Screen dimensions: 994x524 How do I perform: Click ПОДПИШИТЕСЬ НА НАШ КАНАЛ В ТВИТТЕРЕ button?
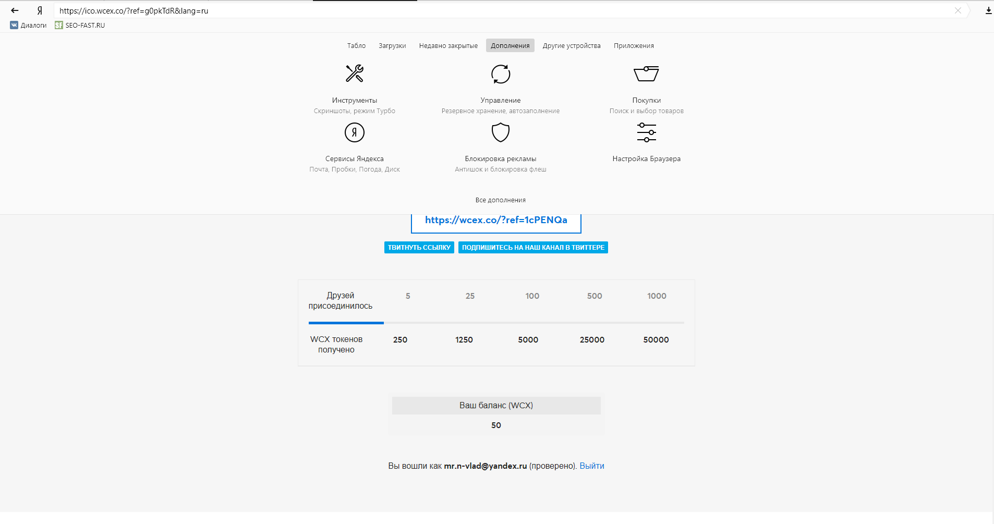(533, 248)
